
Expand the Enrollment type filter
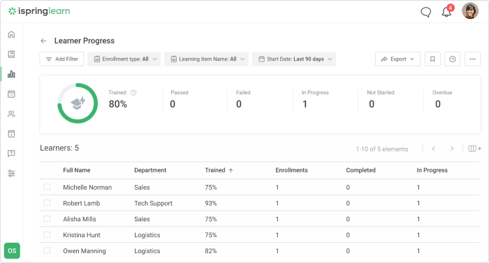124,59
